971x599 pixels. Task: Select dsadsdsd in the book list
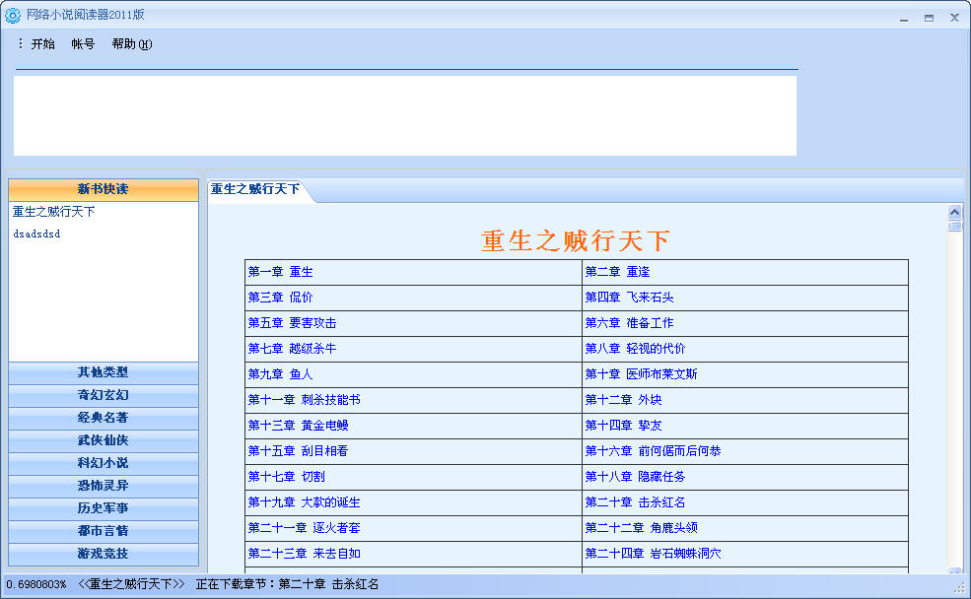pyautogui.click(x=36, y=233)
